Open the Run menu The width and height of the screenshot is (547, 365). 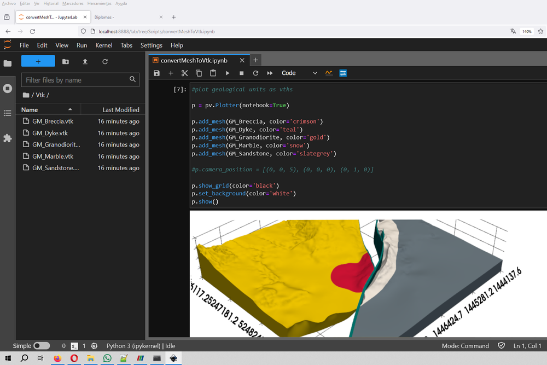(82, 45)
